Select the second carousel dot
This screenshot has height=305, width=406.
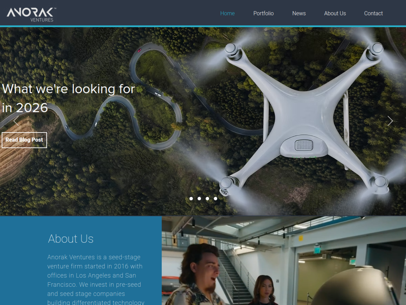coord(199,199)
